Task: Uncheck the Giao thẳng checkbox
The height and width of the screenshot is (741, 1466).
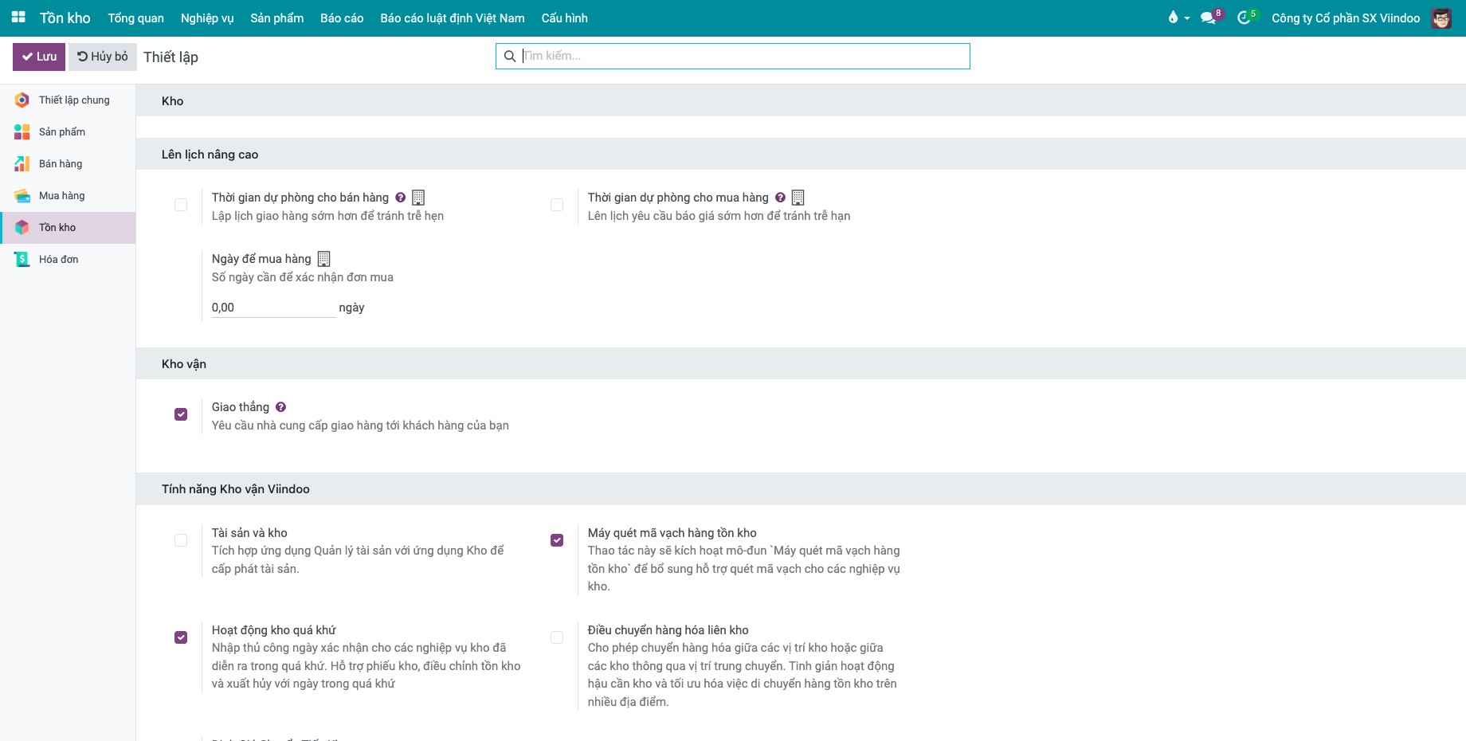Action: tap(181, 414)
